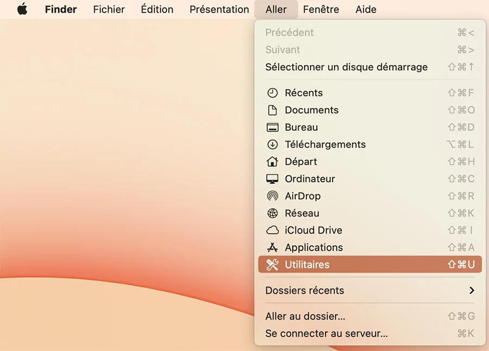Screen dimensions: 489x351
Task: Open the Fenêtre menu
Action: [321, 9]
